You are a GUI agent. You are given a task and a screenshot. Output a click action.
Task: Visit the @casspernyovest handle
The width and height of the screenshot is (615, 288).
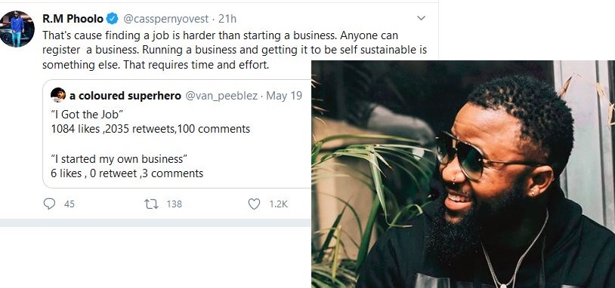click(166, 18)
